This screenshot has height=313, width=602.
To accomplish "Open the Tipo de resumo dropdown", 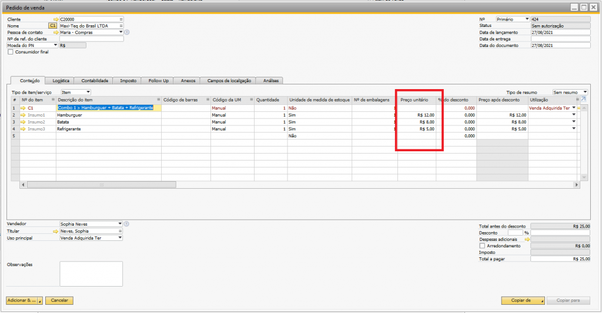I will pos(585,92).
